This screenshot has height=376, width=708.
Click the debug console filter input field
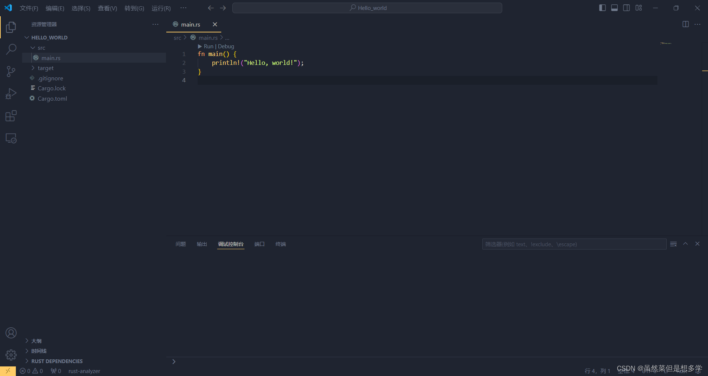pos(573,244)
